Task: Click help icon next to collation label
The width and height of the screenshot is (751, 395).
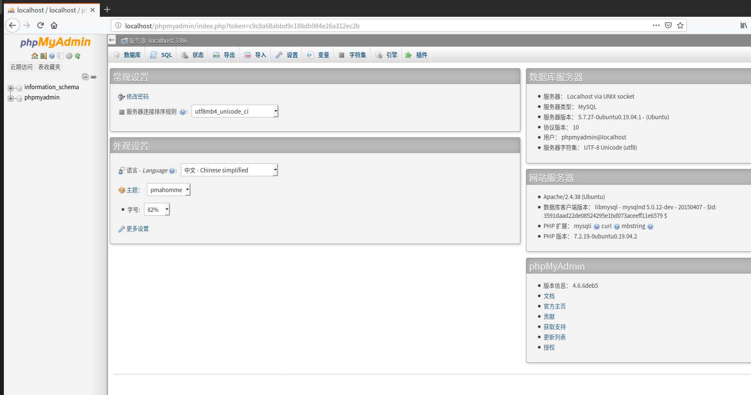Action: click(183, 112)
